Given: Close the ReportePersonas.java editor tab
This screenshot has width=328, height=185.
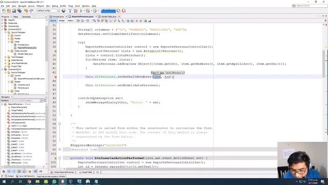Looking at the screenshot, I should (96, 16).
